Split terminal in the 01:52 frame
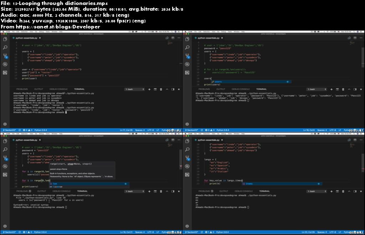This screenshot has height=235, width=365. [x=155, y=89]
